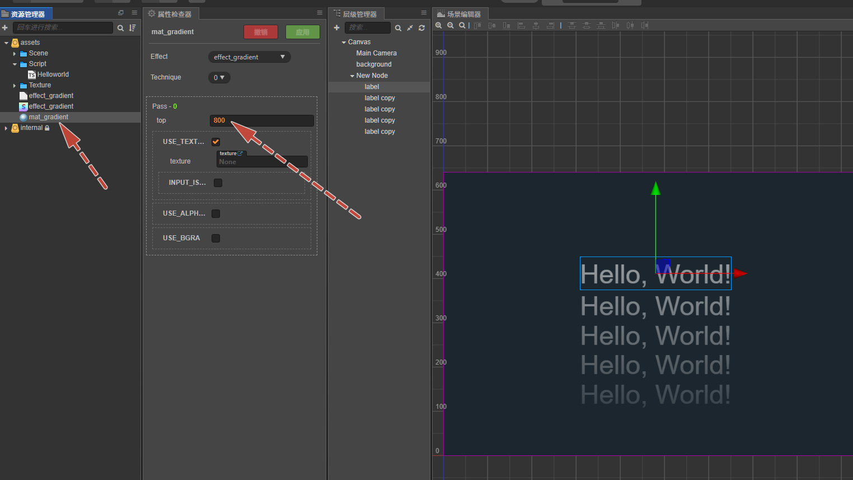Viewport: 853px width, 480px height.
Task: Switch to the 层级管理器 tab
Action: [356, 13]
